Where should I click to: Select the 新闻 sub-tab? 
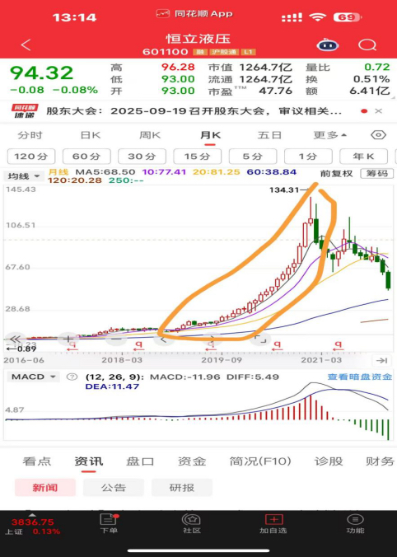point(45,488)
